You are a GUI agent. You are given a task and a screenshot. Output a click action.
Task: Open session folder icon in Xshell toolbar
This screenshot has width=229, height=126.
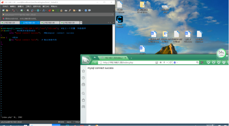coord(7,10)
